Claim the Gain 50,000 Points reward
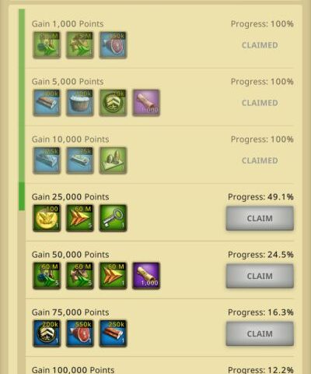 point(260,276)
